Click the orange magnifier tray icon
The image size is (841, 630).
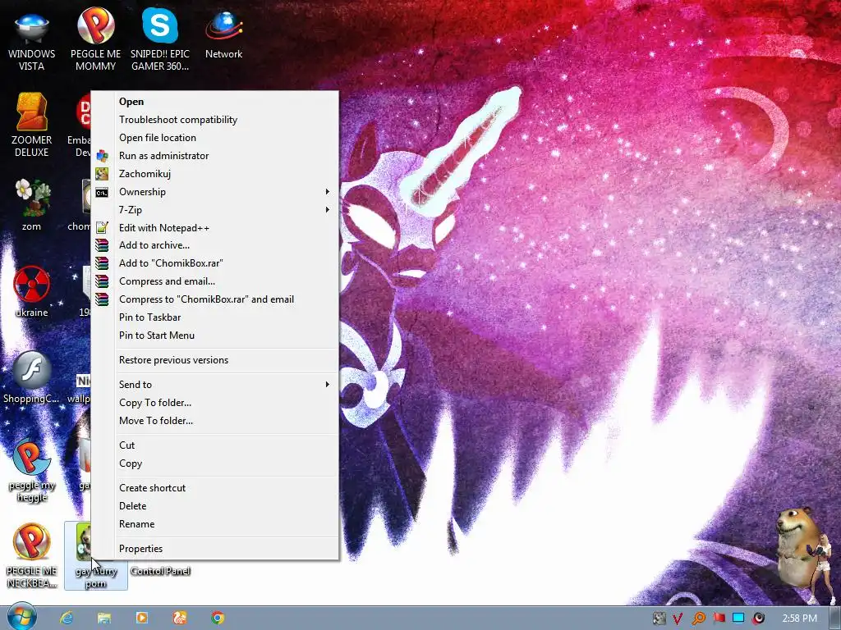click(698, 619)
